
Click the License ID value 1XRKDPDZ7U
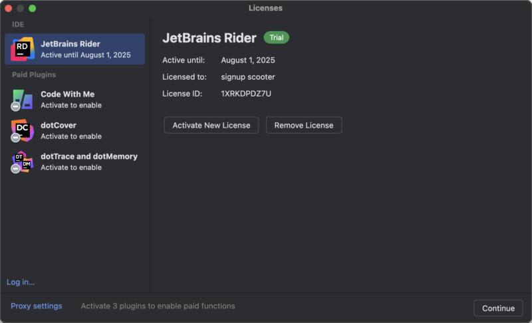246,94
